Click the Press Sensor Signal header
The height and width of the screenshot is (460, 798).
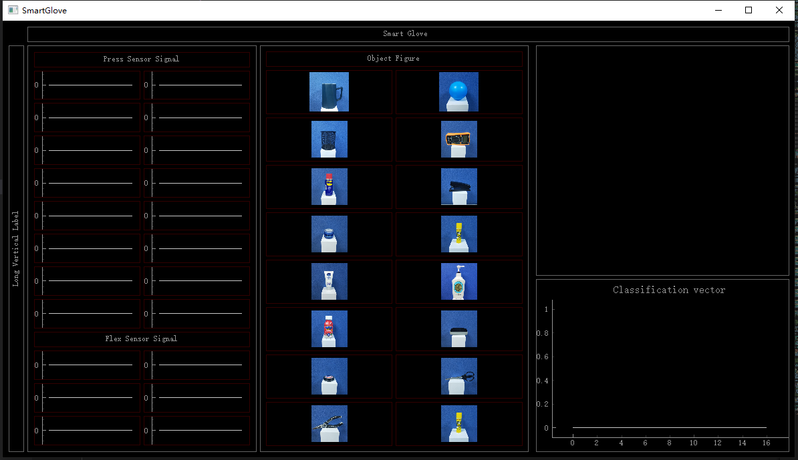point(141,59)
